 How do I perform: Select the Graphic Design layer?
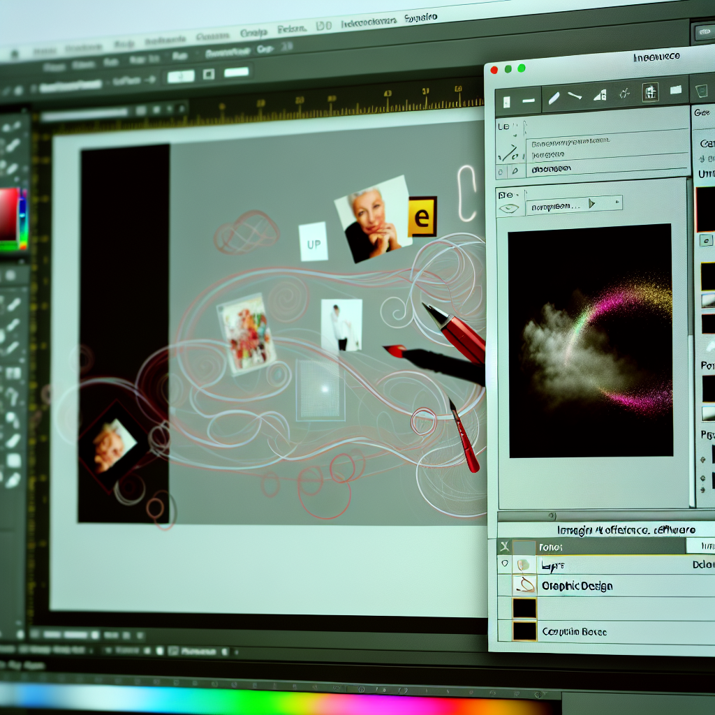[x=577, y=586]
